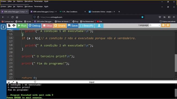Click the input label on the console bar

[92, 82]
